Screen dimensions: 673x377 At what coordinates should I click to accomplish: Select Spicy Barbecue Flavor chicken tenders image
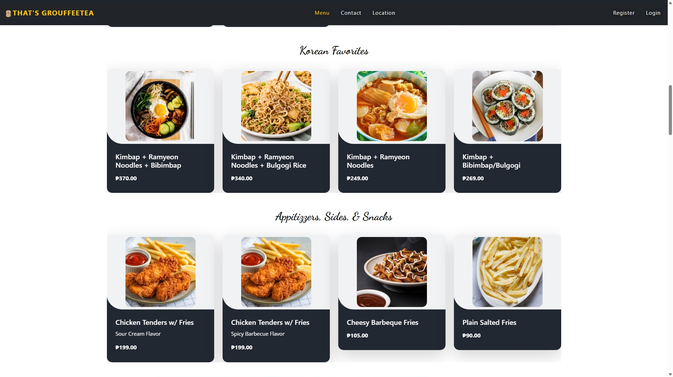click(x=276, y=272)
